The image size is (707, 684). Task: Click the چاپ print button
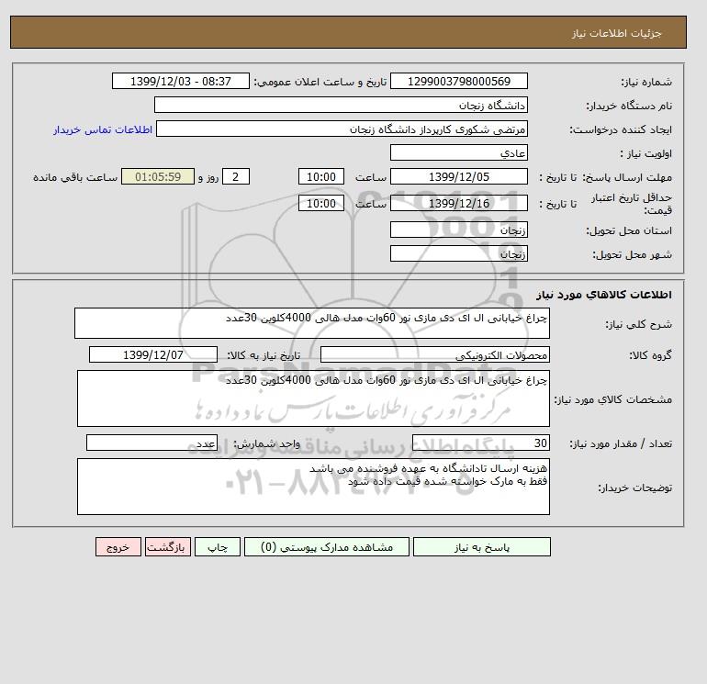click(218, 547)
